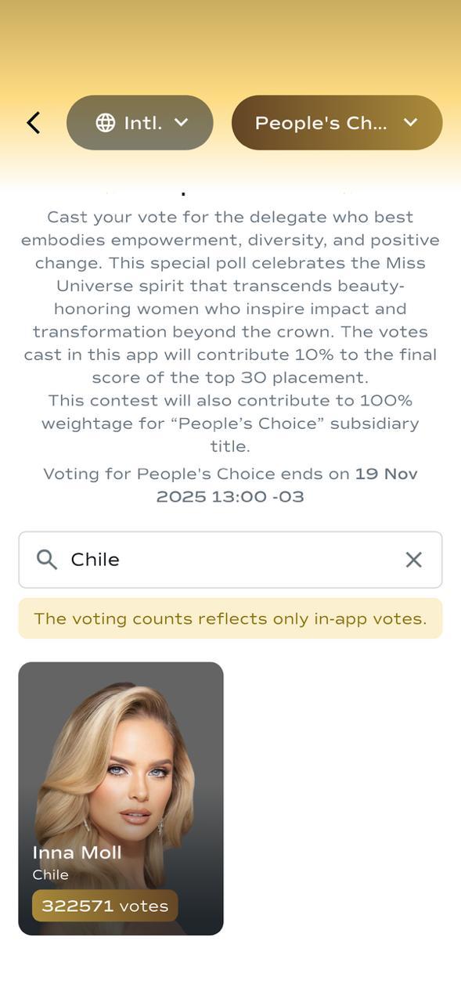The height and width of the screenshot is (1002, 461).
Task: Open the Intl. region dropdown
Action: pos(139,122)
